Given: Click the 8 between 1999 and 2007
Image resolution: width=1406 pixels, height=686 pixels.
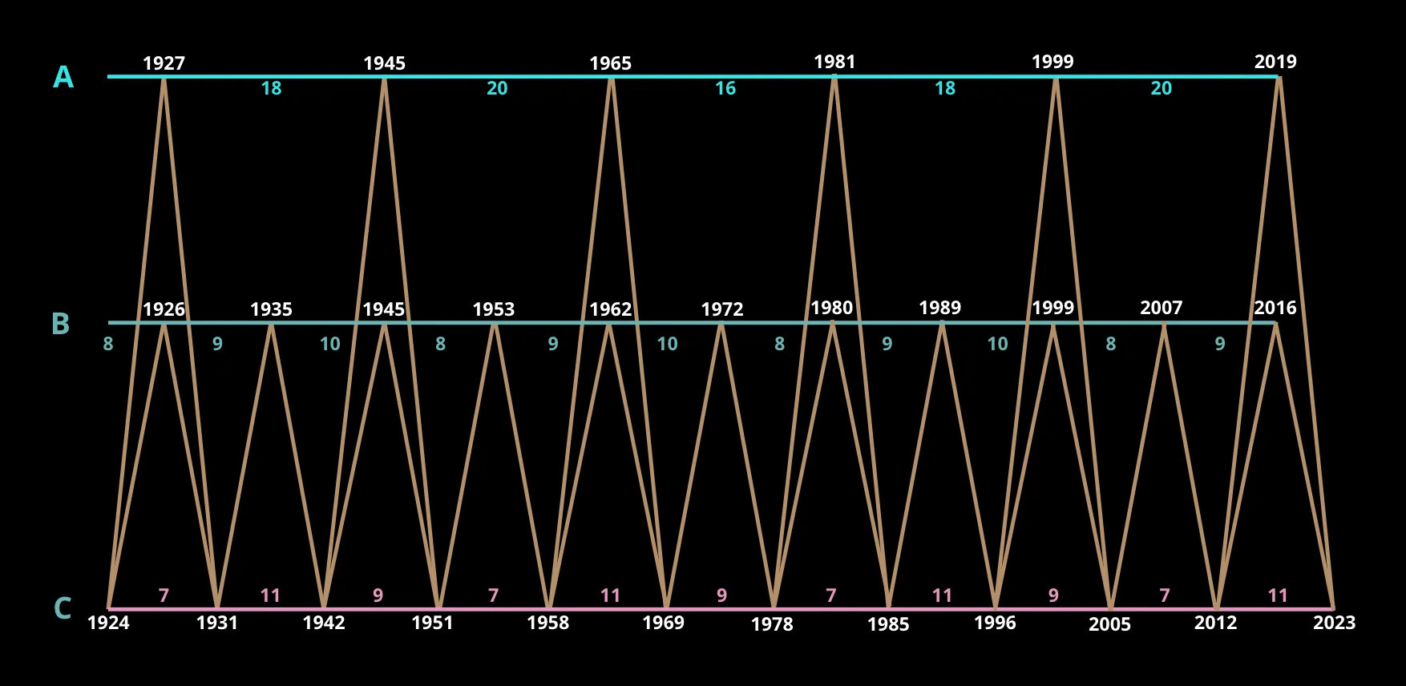Looking at the screenshot, I should click(x=1111, y=345).
